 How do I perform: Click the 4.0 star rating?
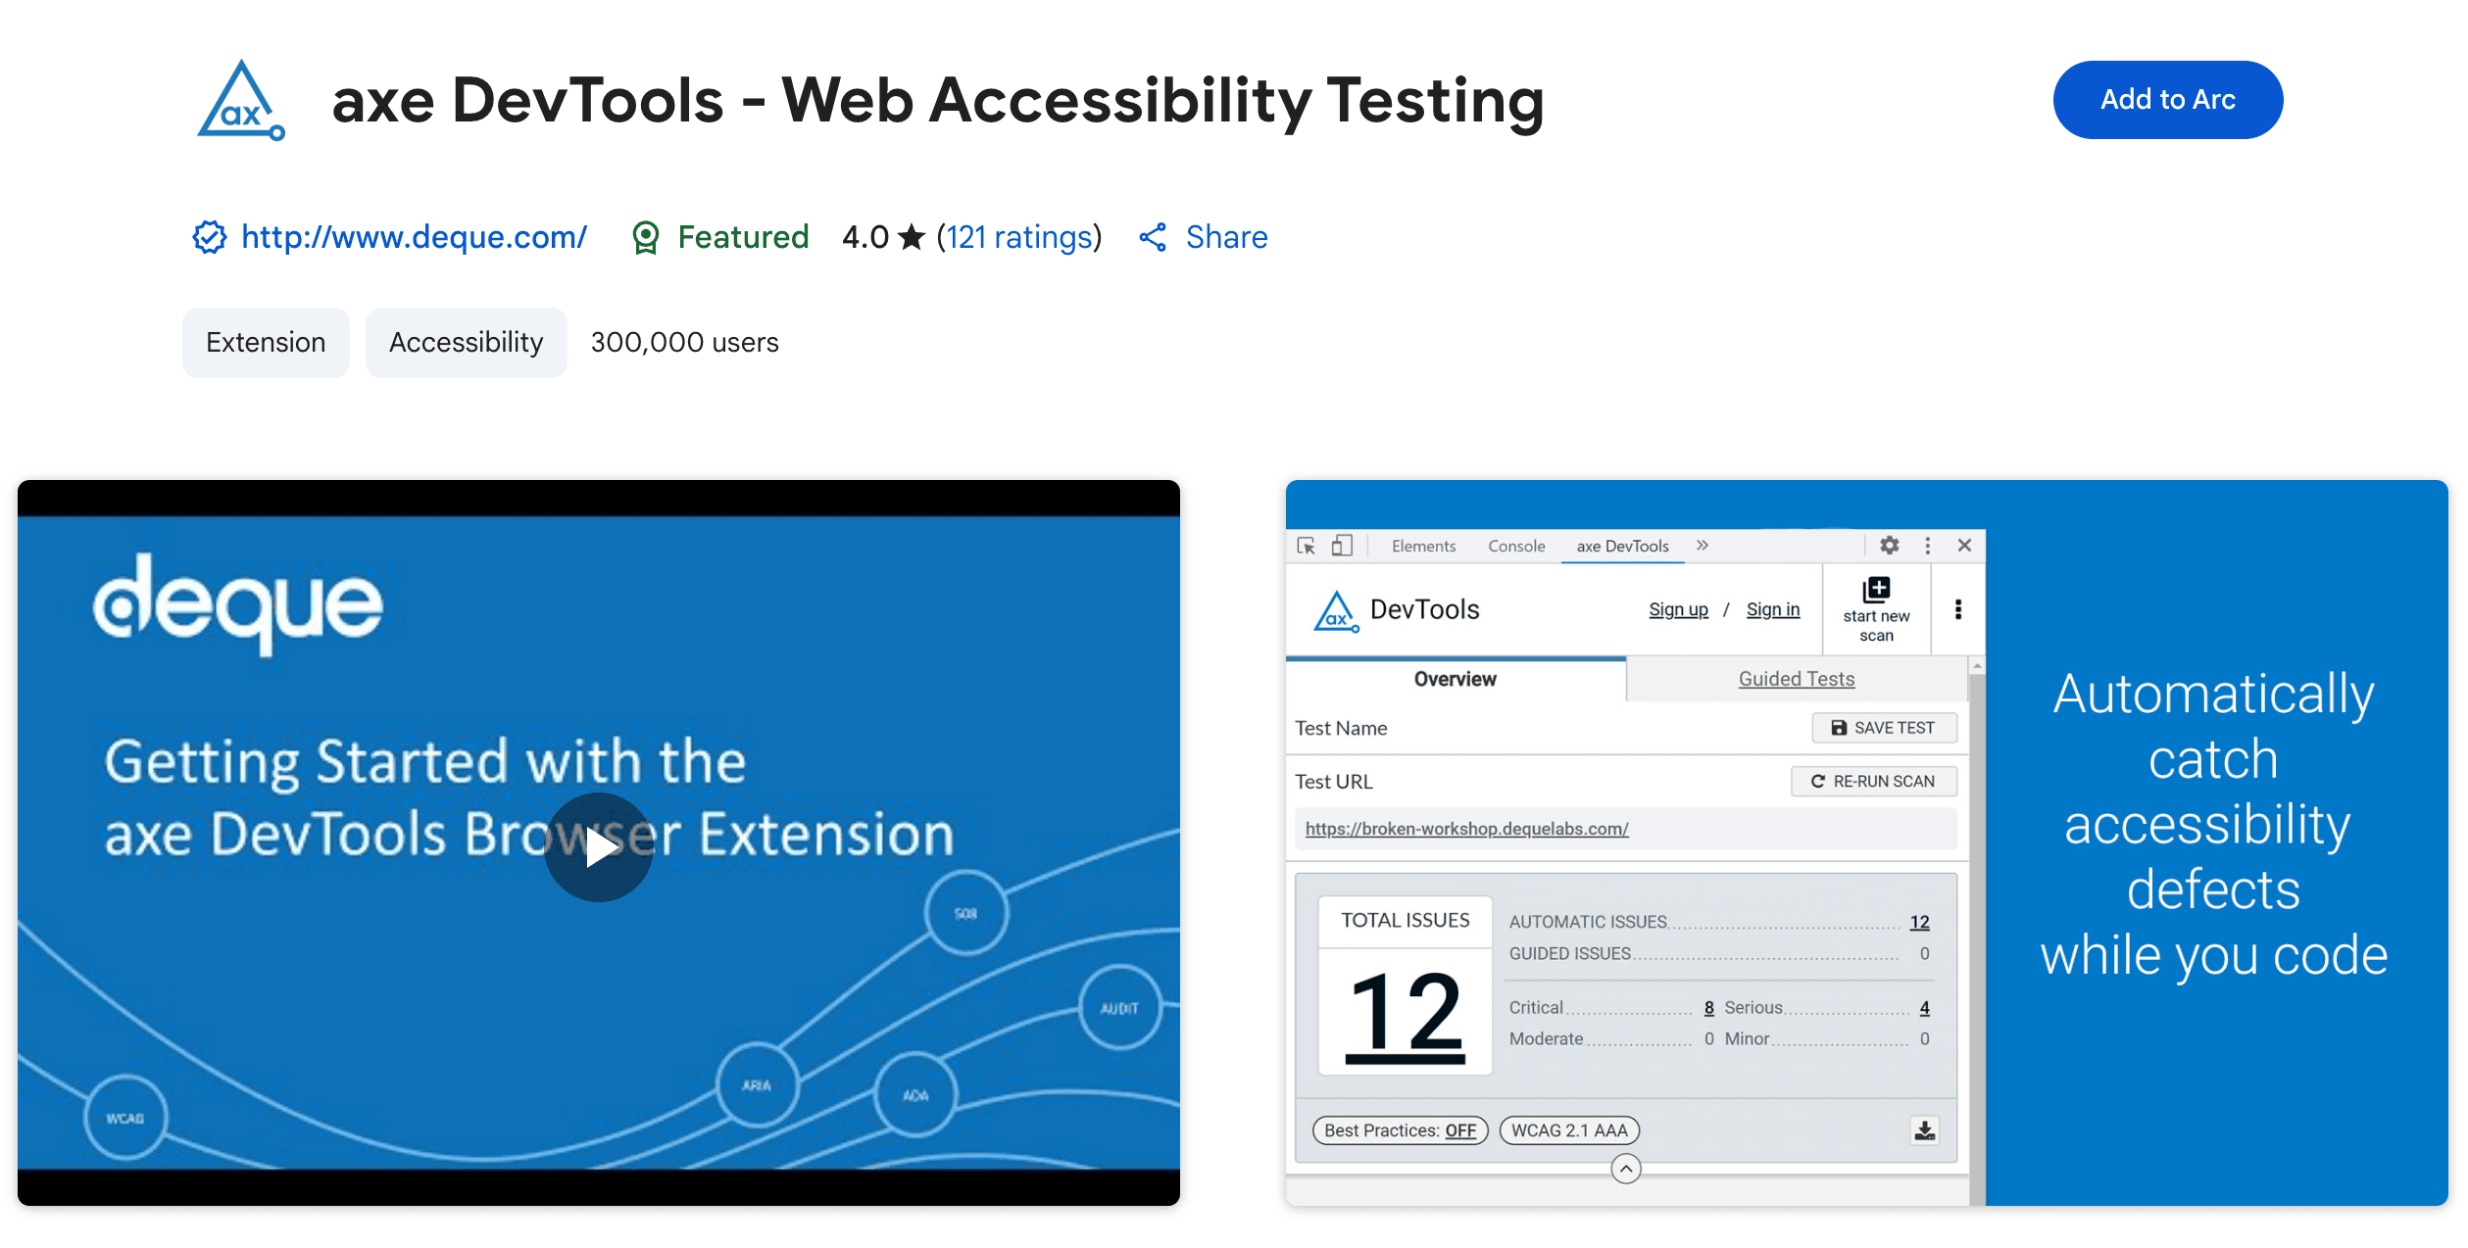coord(883,237)
